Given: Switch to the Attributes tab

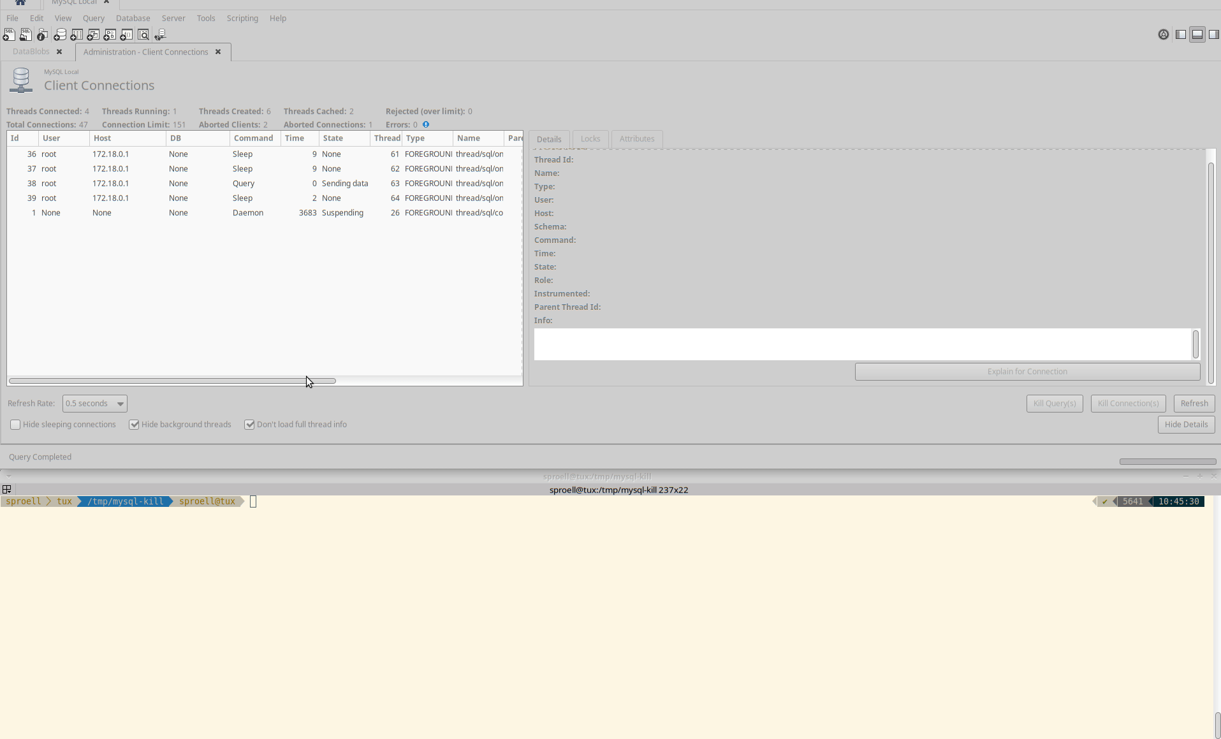Looking at the screenshot, I should 637,139.
